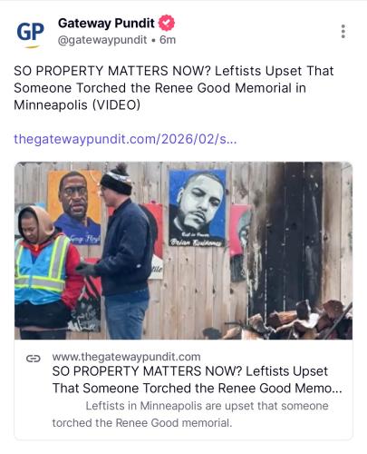Click the (VIDEO) text in the post body
The height and width of the screenshot is (454, 367).
pos(116,105)
